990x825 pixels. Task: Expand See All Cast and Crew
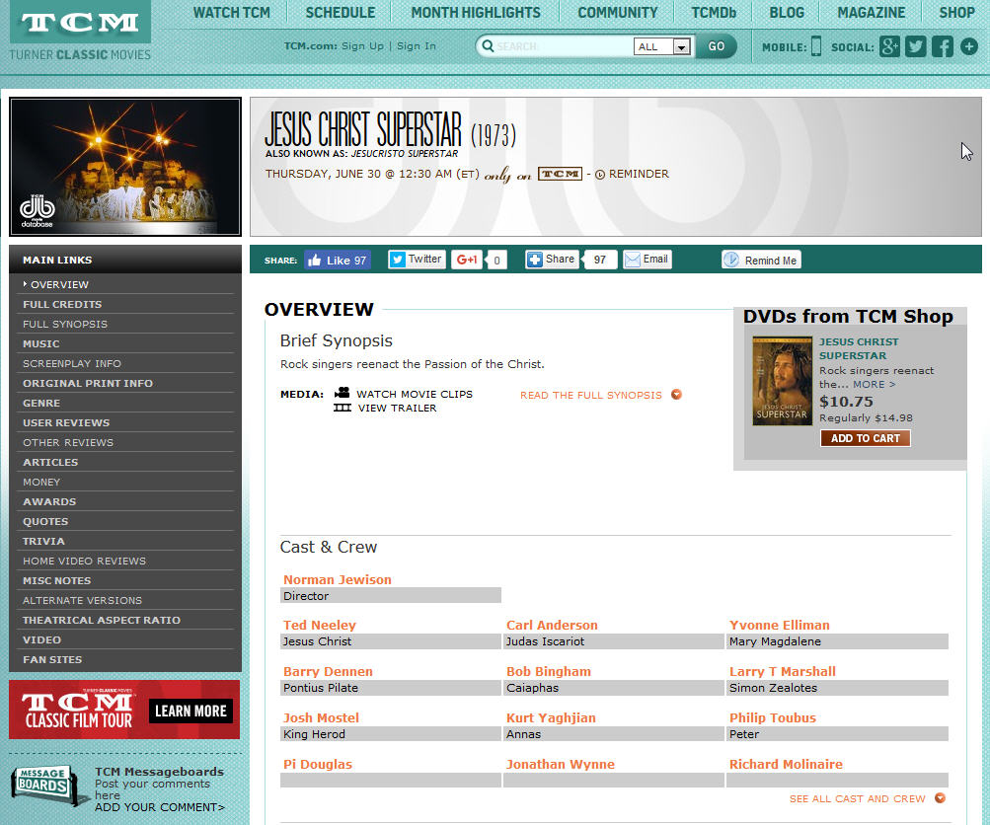point(940,798)
